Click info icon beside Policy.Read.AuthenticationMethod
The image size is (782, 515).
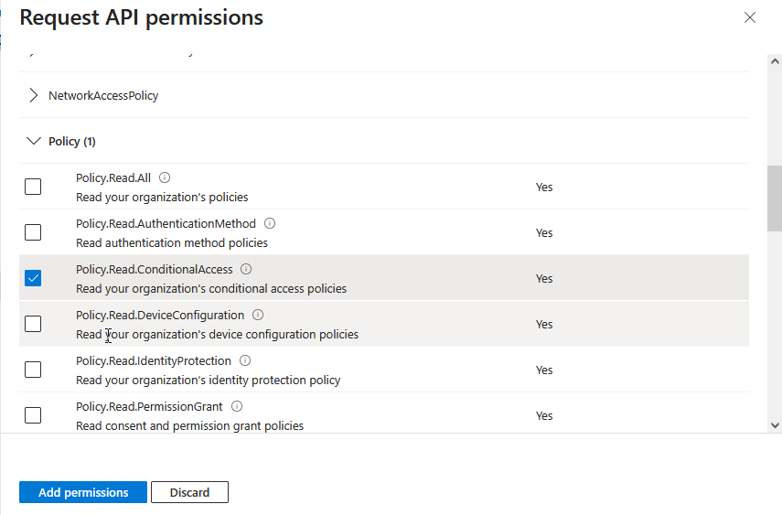click(270, 223)
